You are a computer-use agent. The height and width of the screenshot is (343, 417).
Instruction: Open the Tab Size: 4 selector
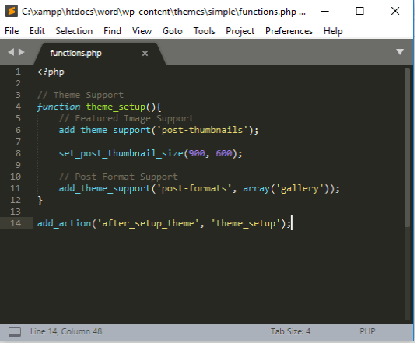pyautogui.click(x=290, y=331)
